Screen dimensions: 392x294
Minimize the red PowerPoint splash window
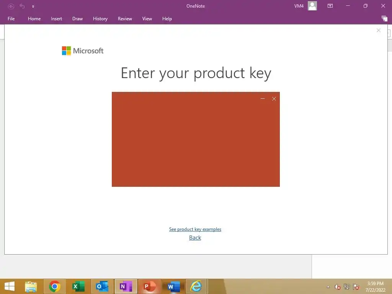click(x=263, y=99)
